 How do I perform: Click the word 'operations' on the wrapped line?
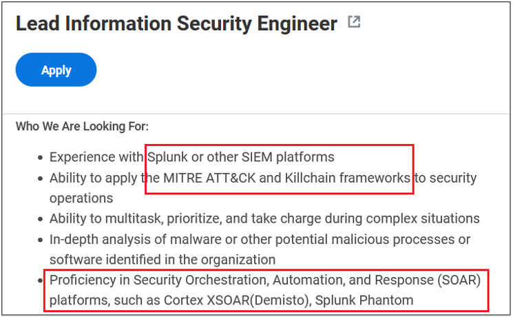click(81, 198)
